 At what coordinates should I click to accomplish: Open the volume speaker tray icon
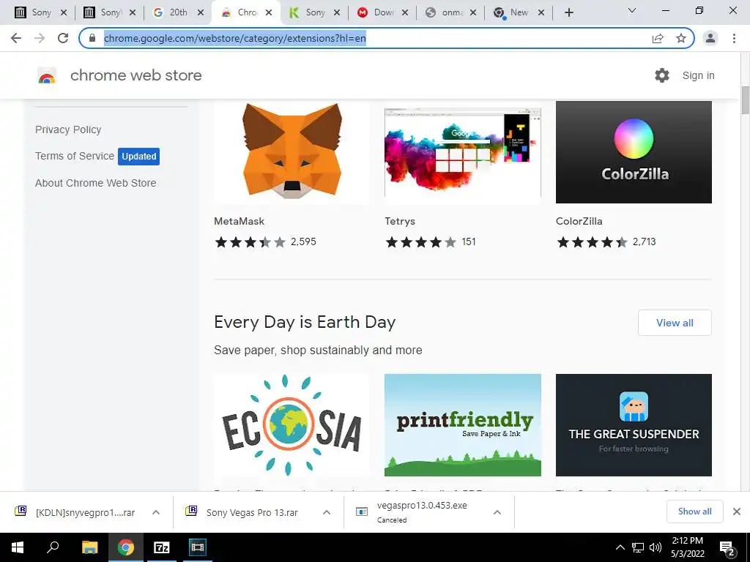(656, 547)
